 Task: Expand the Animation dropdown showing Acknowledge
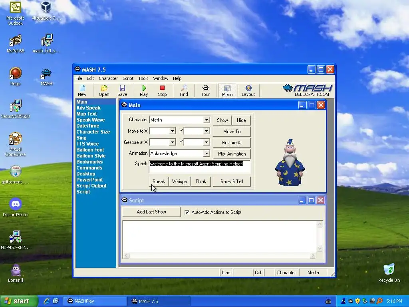[x=206, y=153]
